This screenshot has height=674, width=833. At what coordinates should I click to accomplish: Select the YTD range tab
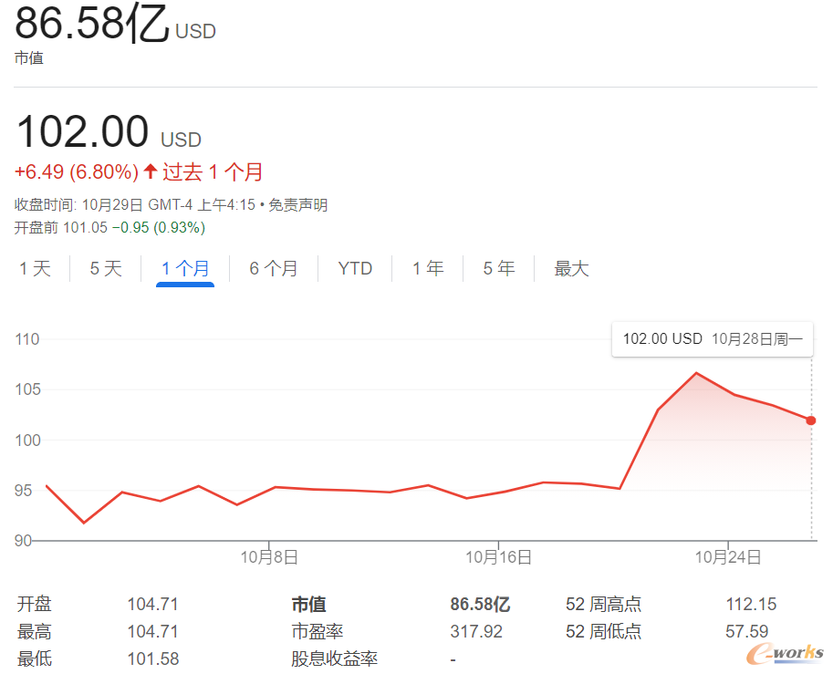(x=355, y=269)
